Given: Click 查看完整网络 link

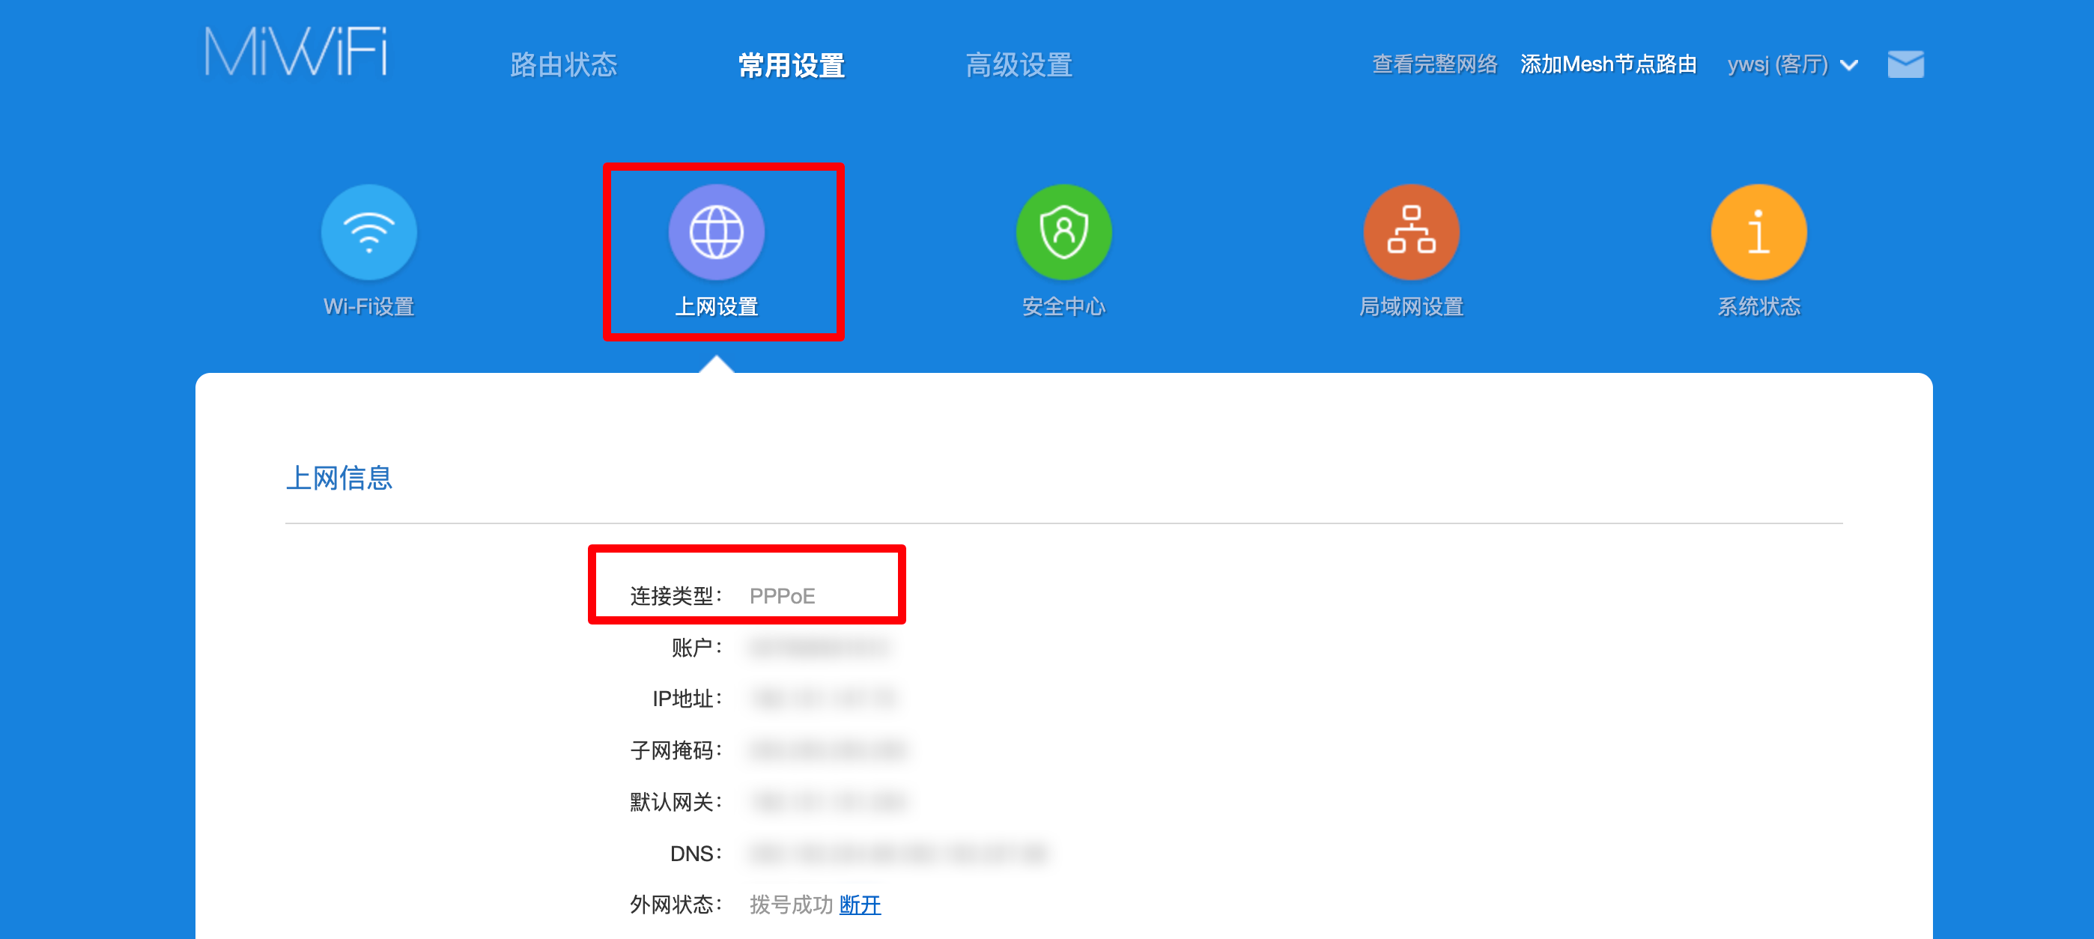Looking at the screenshot, I should pos(1435,64).
